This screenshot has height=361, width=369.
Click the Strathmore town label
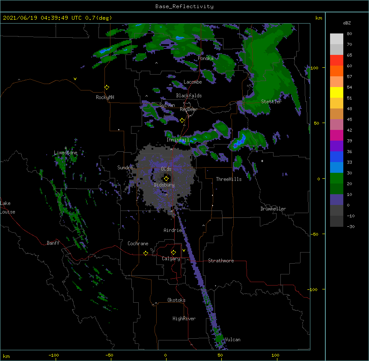221,261
